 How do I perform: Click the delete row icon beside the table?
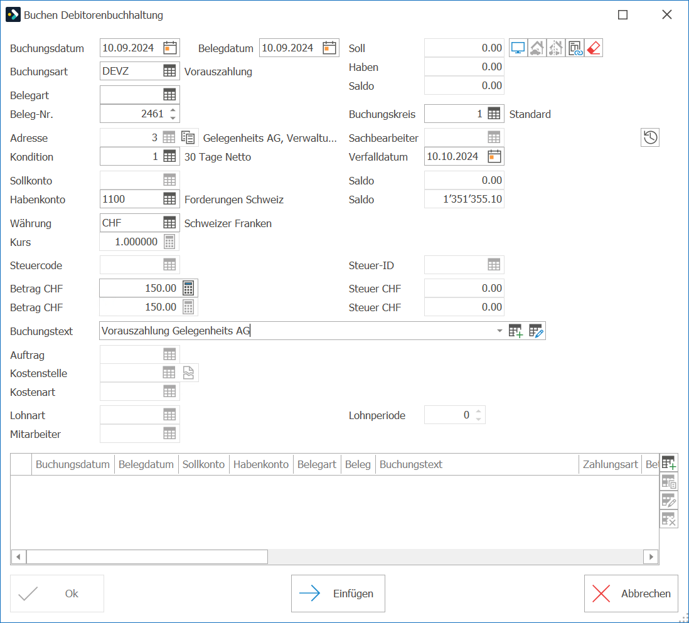coord(669,519)
